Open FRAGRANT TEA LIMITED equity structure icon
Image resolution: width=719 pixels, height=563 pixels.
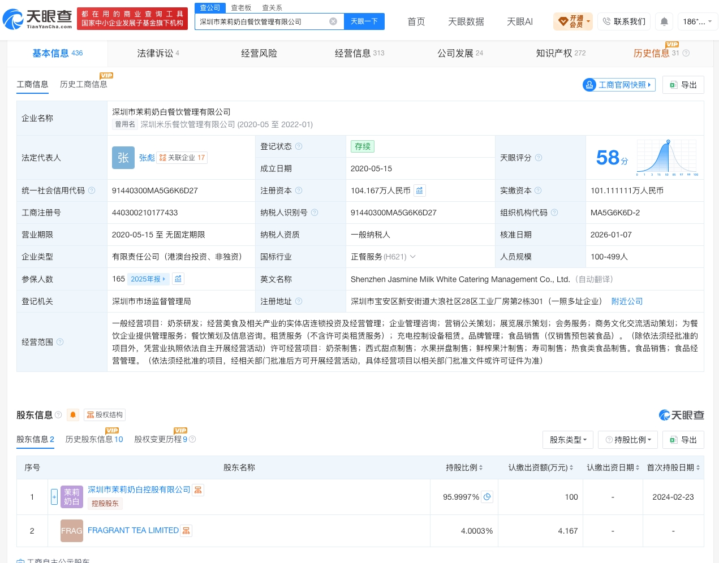(x=186, y=530)
